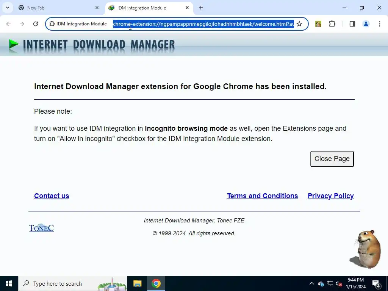Open the Chrome three-dot menu
This screenshot has width=388, height=291.
click(x=380, y=24)
